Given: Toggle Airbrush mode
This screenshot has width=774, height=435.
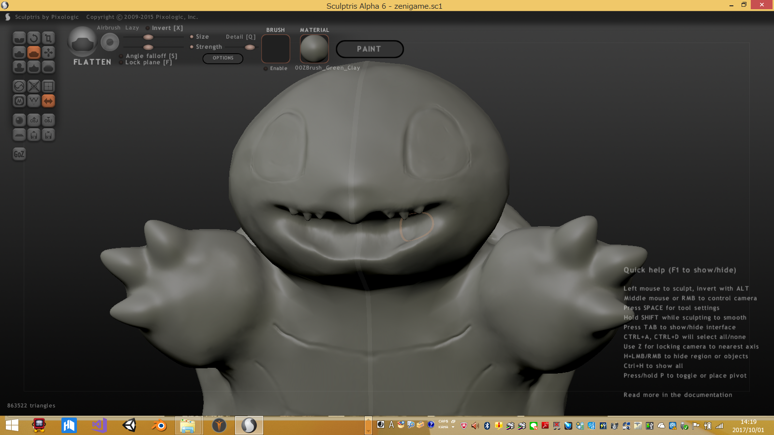Looking at the screenshot, I should click(108, 28).
